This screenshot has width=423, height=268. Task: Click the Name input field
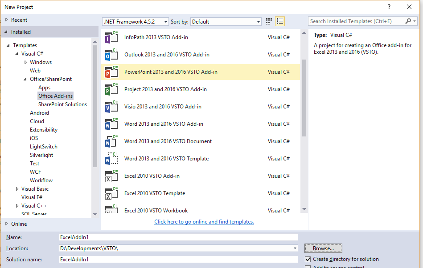coord(178,237)
